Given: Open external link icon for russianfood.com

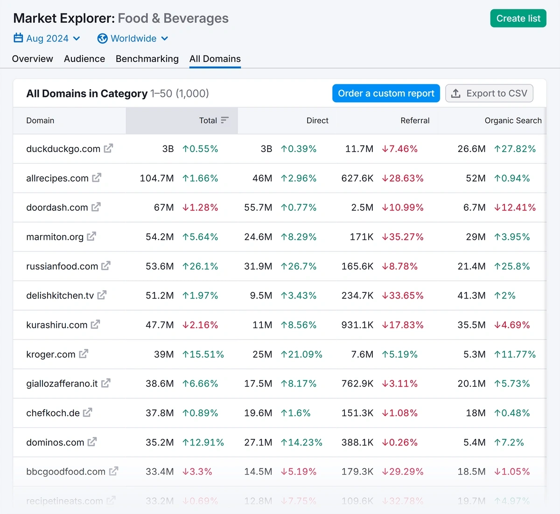Looking at the screenshot, I should (x=106, y=266).
